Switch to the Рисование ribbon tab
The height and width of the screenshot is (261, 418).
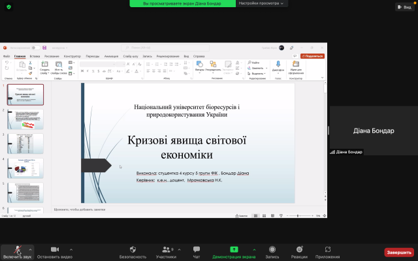tap(52, 56)
